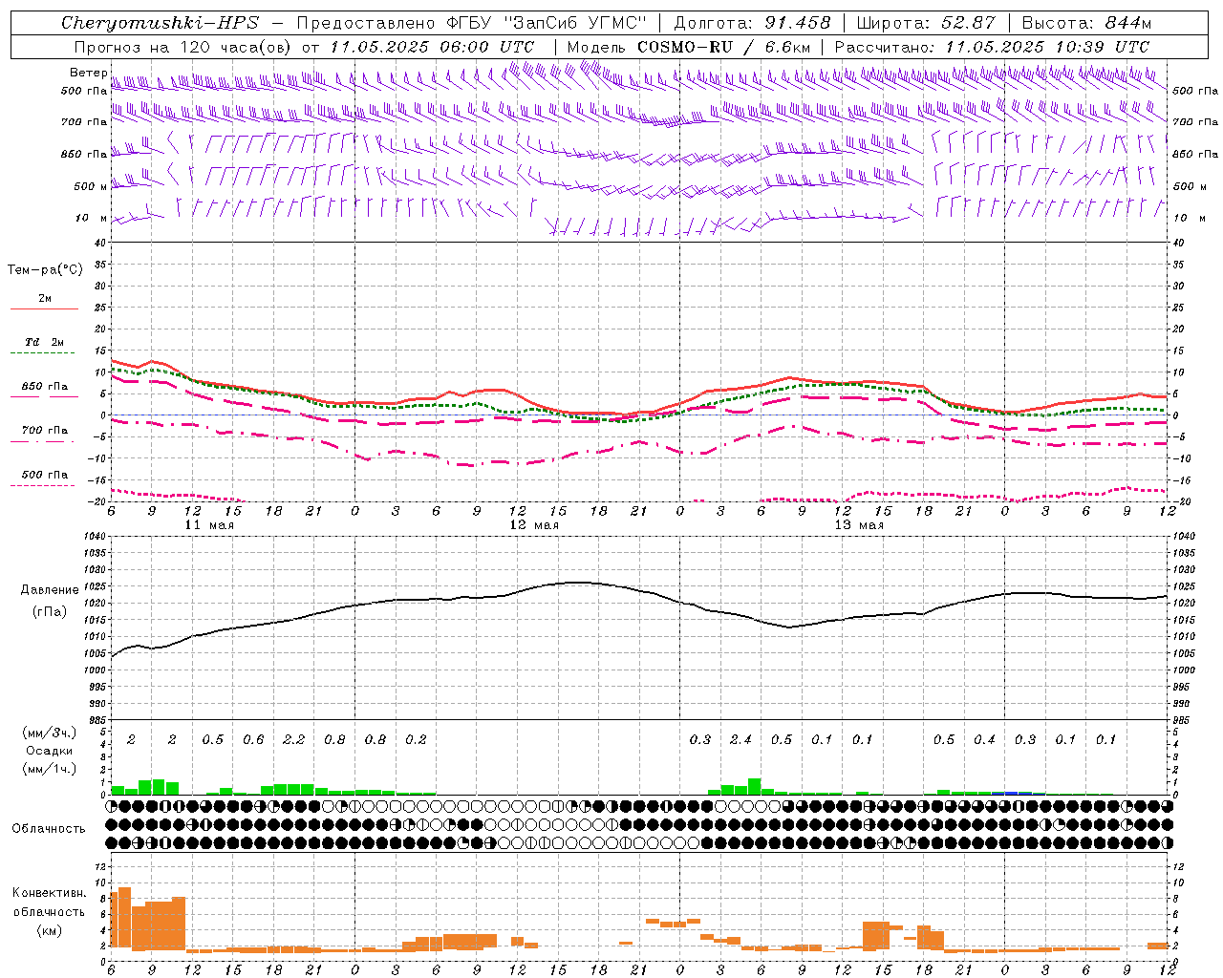The width and height of the screenshot is (1223, 978).
Task: Select the forecast start 11.05.2025 06:00 UTC
Action: point(432,47)
